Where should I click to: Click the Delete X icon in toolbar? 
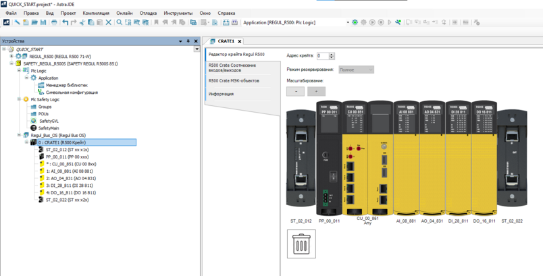(108, 22)
